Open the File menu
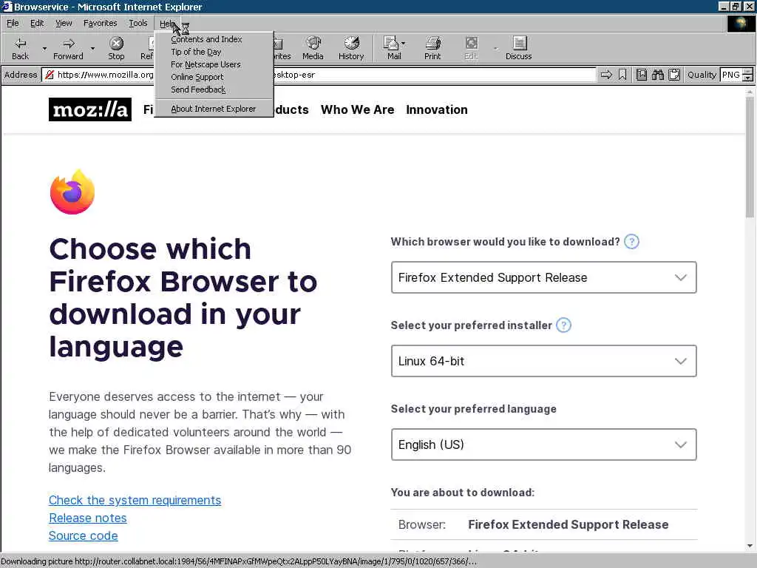Viewport: 757px width, 568px height. click(13, 23)
